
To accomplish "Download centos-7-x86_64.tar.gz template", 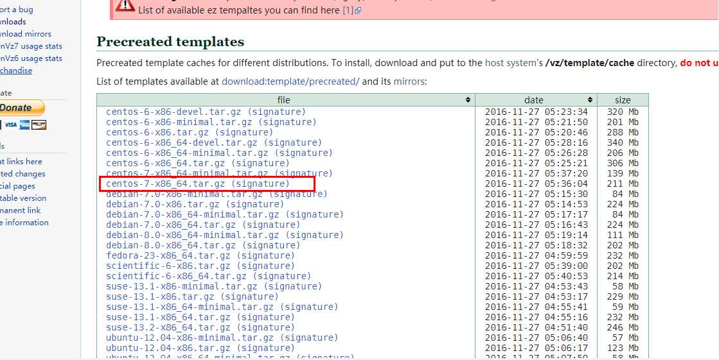I will [x=166, y=184].
